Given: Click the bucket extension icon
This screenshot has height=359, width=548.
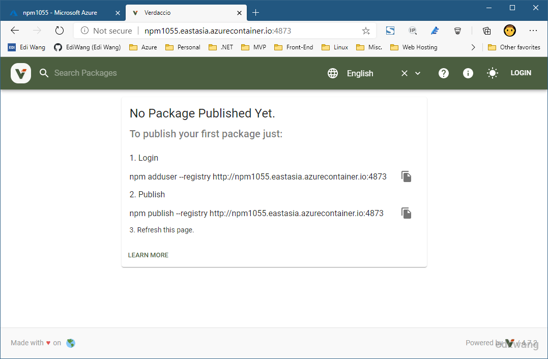Looking at the screenshot, I should 457,31.
